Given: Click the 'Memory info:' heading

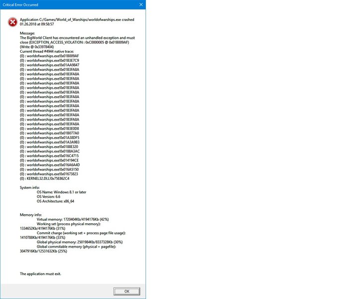Looking at the screenshot, I should click(x=31, y=215).
